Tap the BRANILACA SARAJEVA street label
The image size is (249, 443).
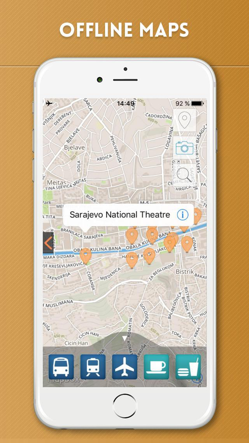click(x=82, y=234)
